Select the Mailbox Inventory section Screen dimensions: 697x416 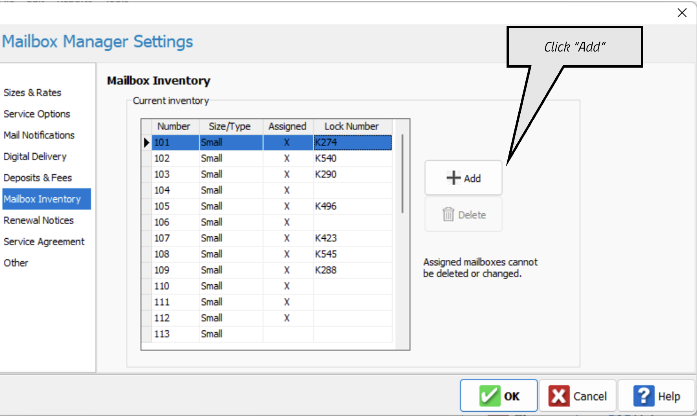click(47, 199)
